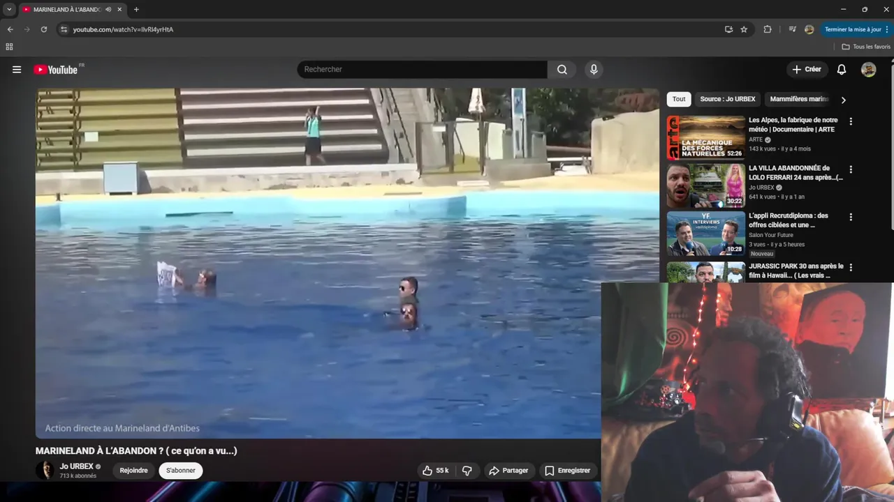This screenshot has height=502, width=894.
Task: Open the tab search dropdown arrow
Action: point(9,10)
